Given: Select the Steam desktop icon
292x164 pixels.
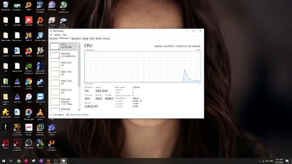Looking at the screenshot, I should pos(40,83).
